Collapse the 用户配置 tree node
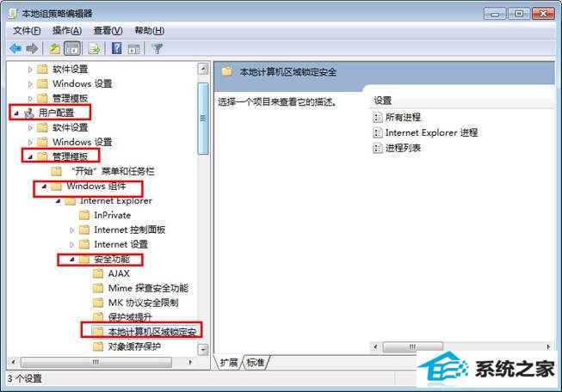The image size is (562, 392). (x=16, y=113)
